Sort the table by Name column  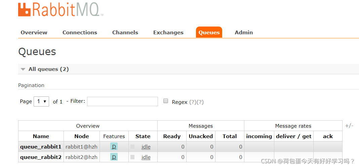click(x=41, y=136)
